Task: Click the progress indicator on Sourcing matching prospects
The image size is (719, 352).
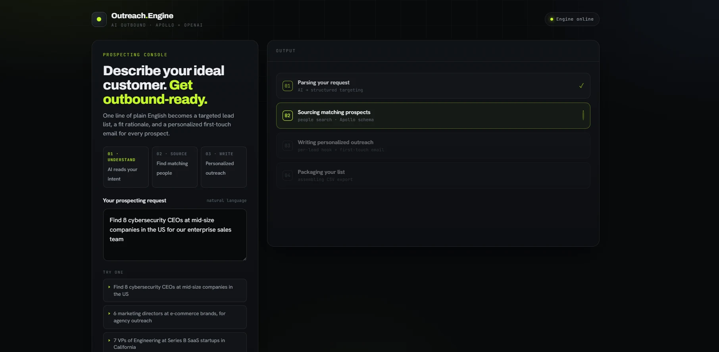Action: tap(583, 115)
